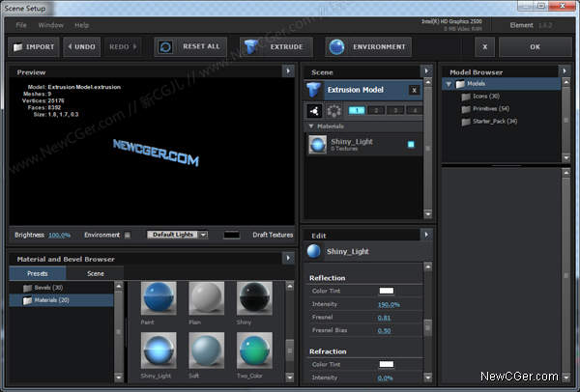Viewport: 580px width, 392px height.
Task: Select group 1 button in Extrusion Model
Action: click(357, 110)
